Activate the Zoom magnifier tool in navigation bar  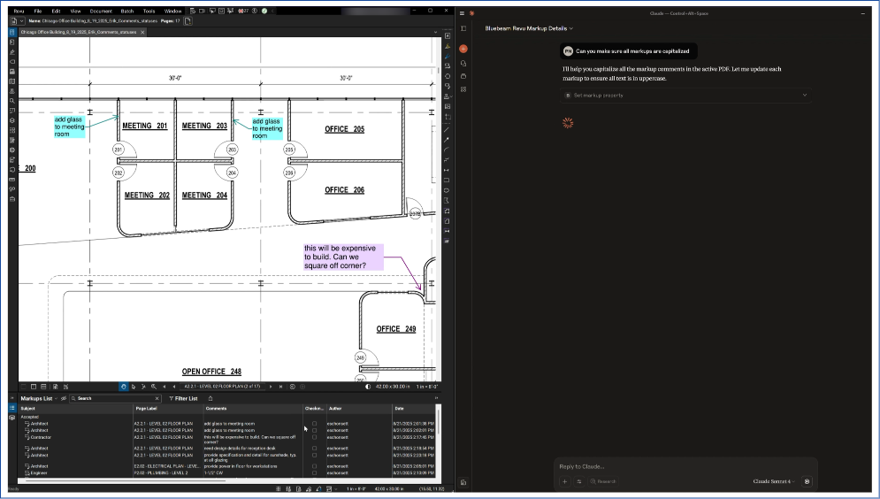(x=153, y=386)
